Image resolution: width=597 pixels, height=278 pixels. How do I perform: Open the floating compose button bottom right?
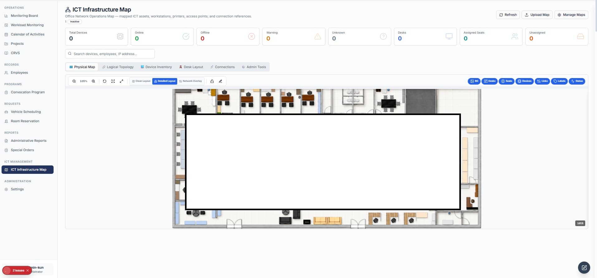584,267
